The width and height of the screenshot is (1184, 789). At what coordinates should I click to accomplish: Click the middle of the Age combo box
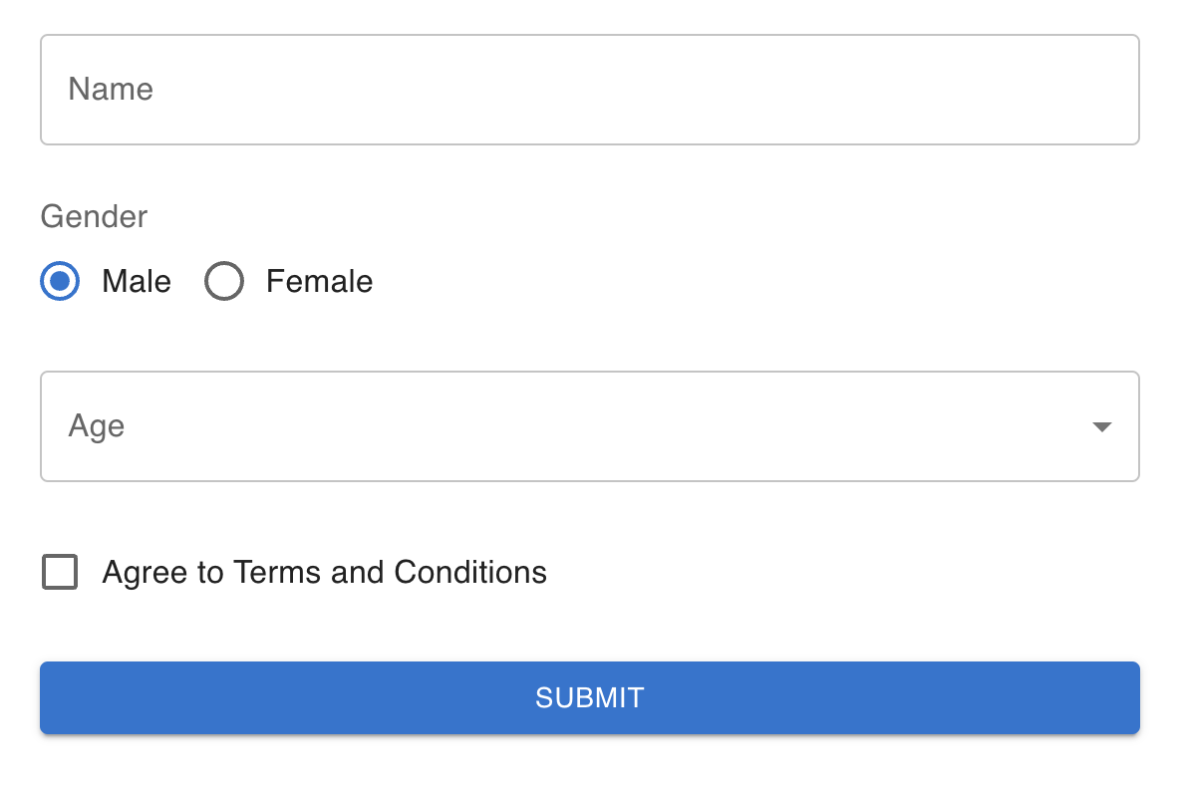tap(588, 426)
